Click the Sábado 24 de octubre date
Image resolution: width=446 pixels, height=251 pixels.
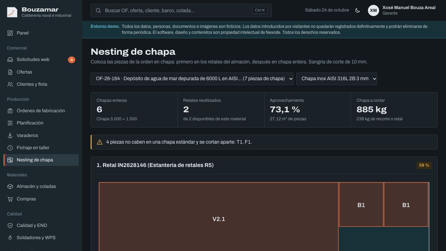point(327,10)
